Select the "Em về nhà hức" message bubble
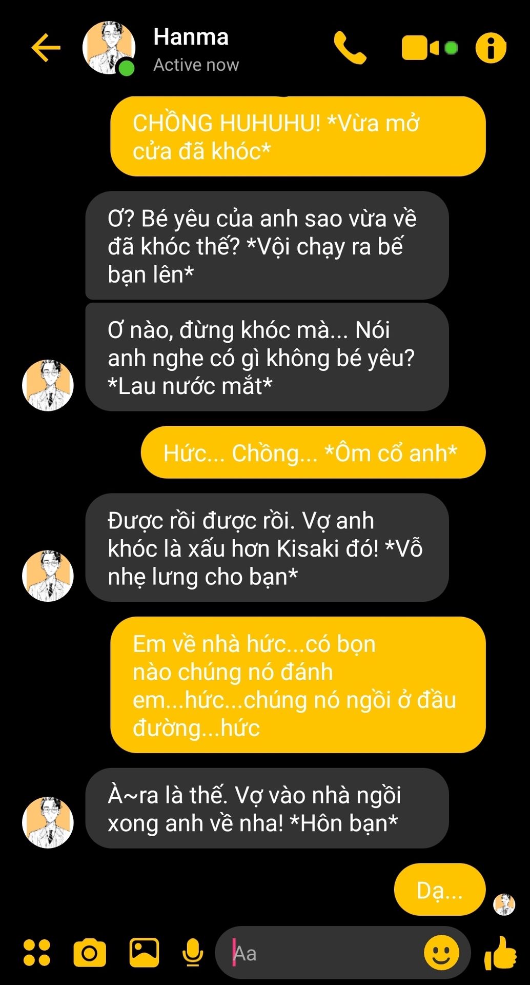Viewport: 530px width, 985px height. click(x=298, y=685)
